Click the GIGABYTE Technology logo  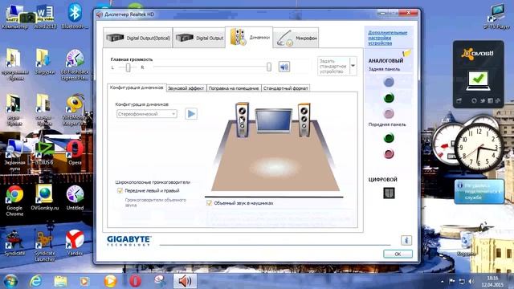pyautogui.click(x=128, y=241)
